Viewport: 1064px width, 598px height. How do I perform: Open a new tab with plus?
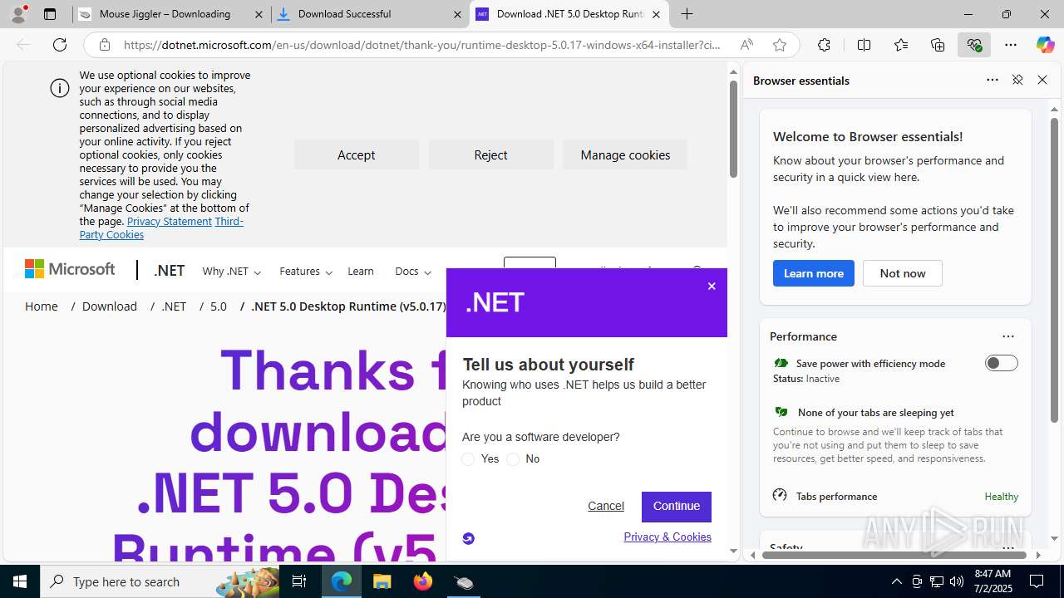687,14
